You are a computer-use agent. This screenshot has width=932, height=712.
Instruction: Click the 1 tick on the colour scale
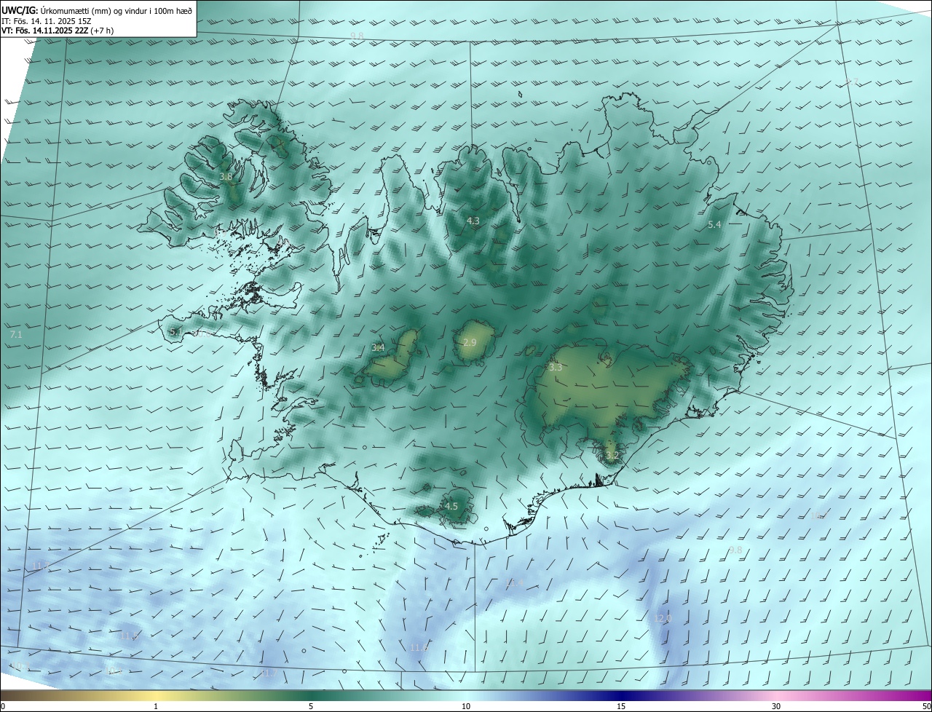coord(156,706)
